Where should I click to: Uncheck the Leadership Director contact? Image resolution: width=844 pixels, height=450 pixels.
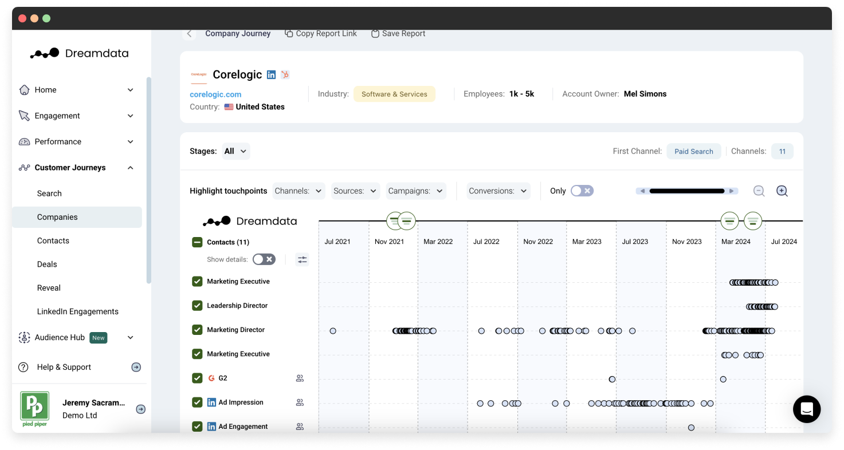197,305
